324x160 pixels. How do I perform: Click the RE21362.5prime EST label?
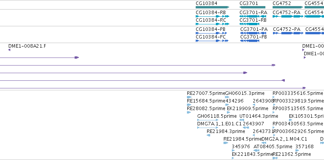(x=292, y=154)
